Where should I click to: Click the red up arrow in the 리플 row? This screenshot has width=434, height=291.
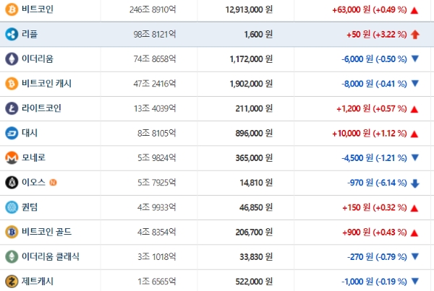pyautogui.click(x=415, y=35)
